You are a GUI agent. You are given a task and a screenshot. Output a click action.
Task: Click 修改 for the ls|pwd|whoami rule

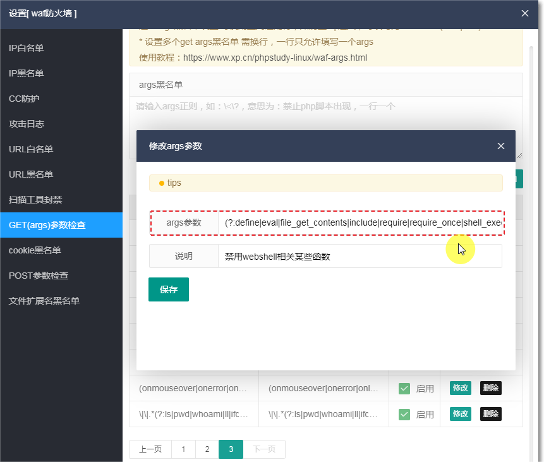[461, 414]
